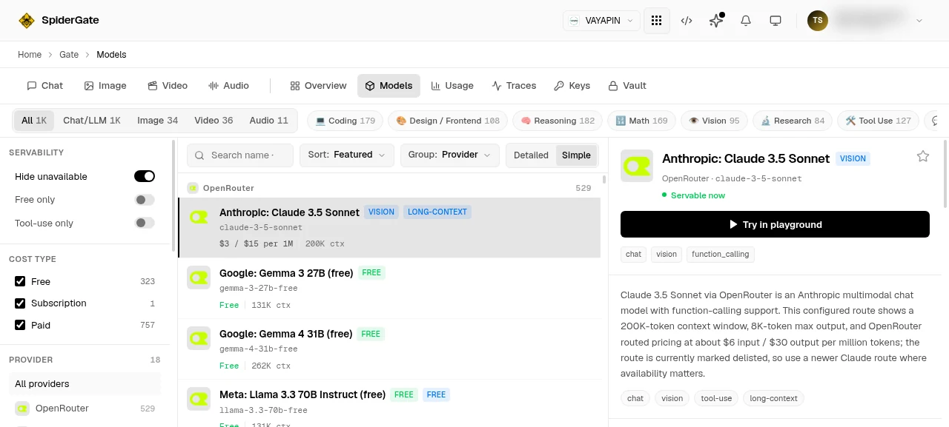Screen dimensions: 949x427
Task: Enable the Tool-use only switch
Action: pyautogui.click(x=145, y=223)
